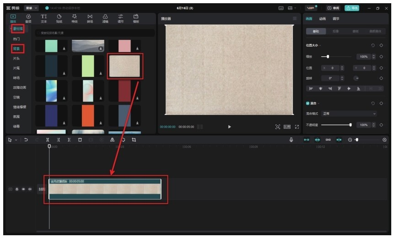Click the undo arrow in timeline toolbar

click(x=26, y=140)
